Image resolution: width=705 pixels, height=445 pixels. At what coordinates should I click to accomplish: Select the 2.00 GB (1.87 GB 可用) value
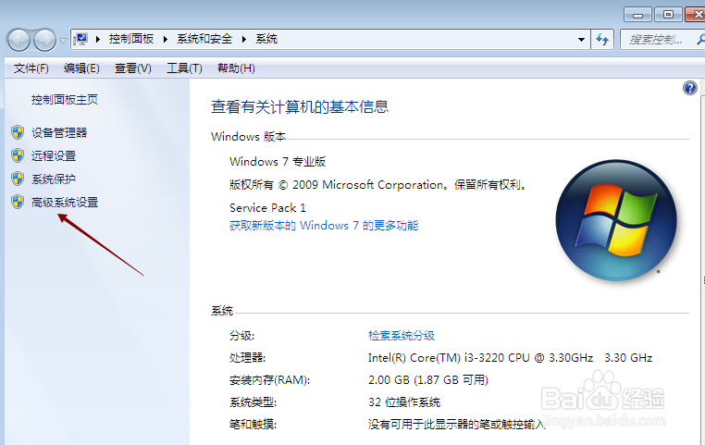pyautogui.click(x=428, y=380)
